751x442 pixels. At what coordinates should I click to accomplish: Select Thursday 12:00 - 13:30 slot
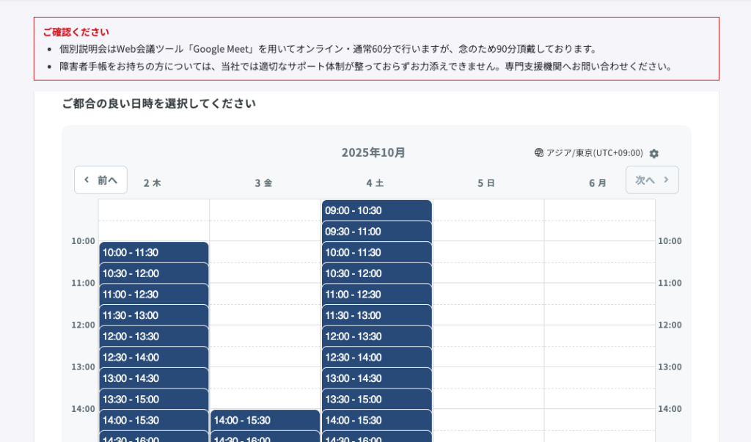(154, 336)
